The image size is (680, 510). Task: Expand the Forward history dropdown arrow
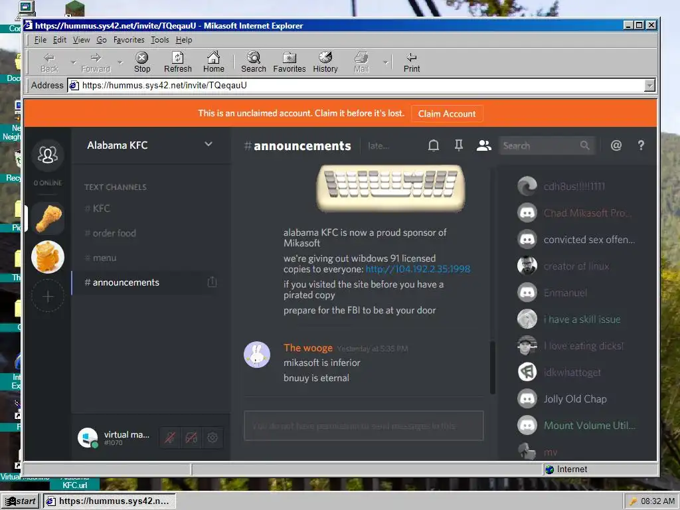coord(120,62)
